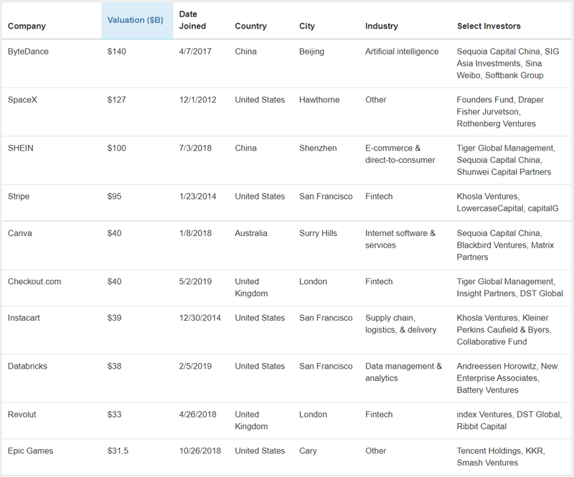Screen dimensions: 574x477
Task: Click the Select Investors column header
Action: tap(489, 27)
